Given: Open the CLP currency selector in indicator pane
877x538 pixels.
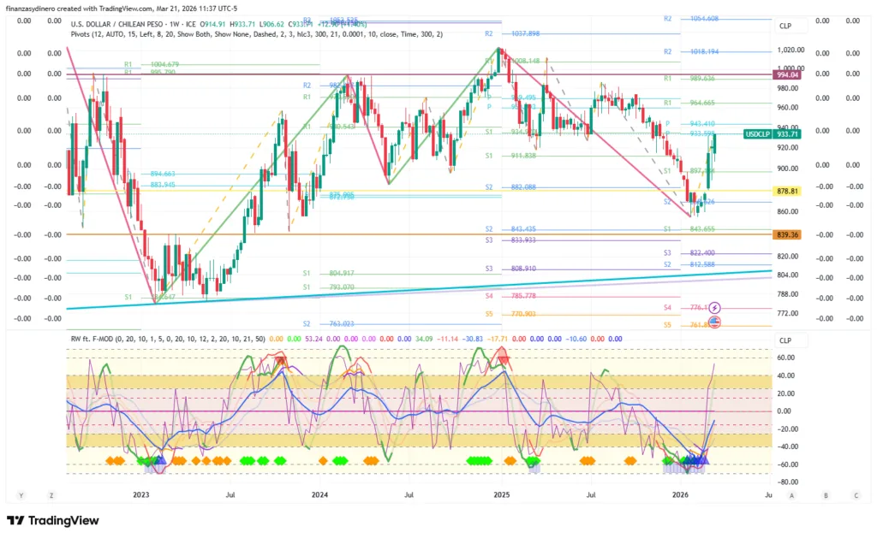Looking at the screenshot, I should pyautogui.click(x=785, y=340).
